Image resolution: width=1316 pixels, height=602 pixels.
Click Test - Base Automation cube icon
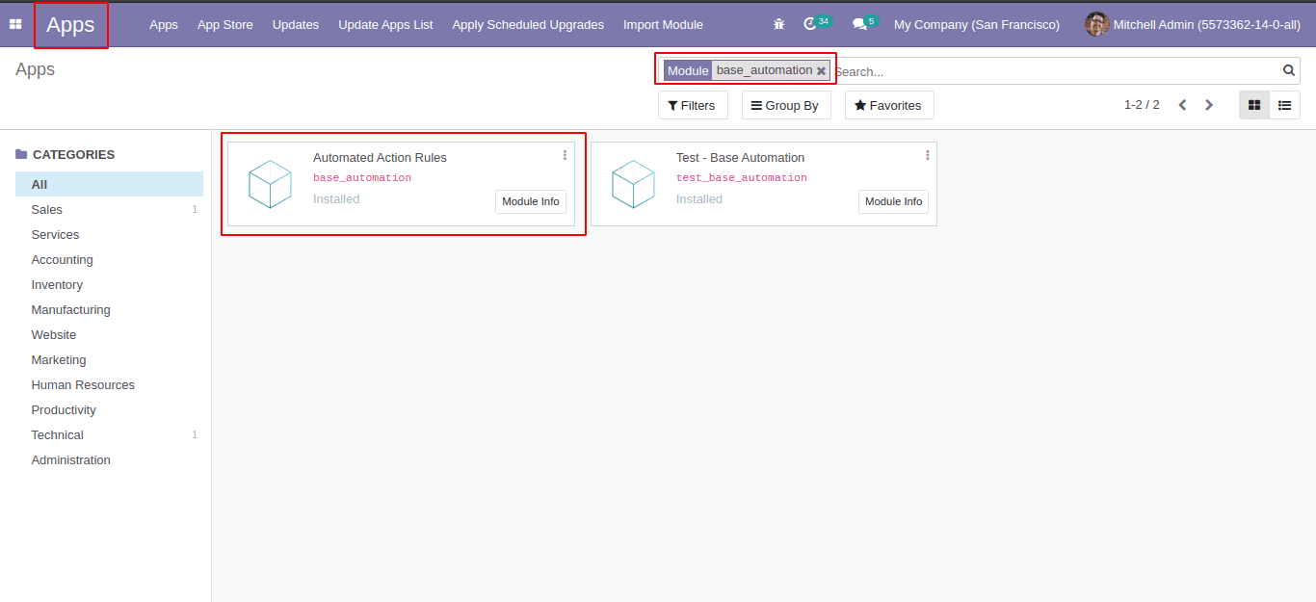633,184
